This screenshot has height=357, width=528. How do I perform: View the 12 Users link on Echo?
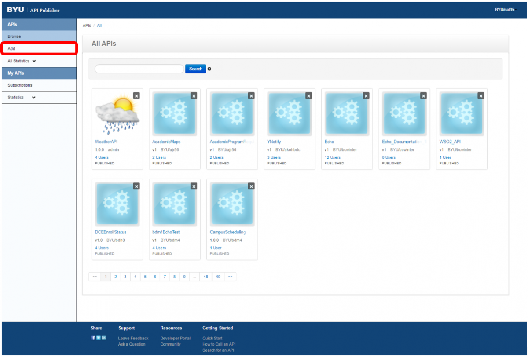point(333,157)
